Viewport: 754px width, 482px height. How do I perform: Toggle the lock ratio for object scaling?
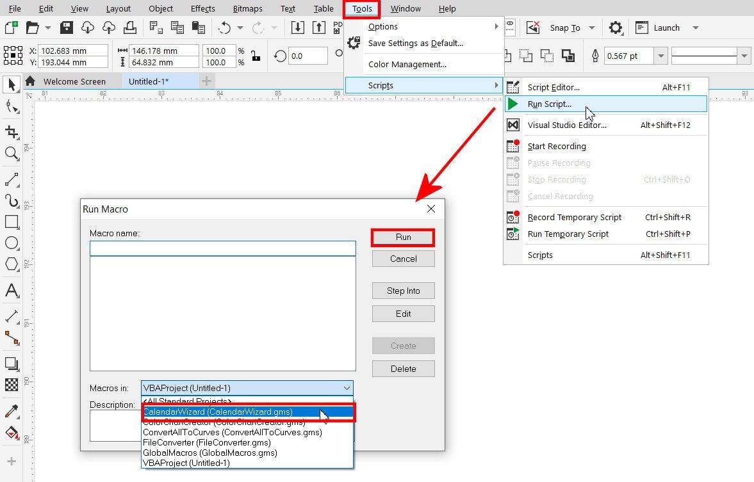tap(255, 56)
